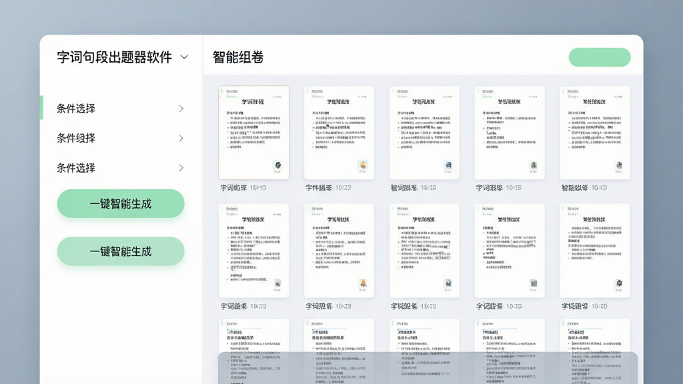Expand the chevron next to 条件绶择
The image size is (683, 384).
tap(181, 138)
